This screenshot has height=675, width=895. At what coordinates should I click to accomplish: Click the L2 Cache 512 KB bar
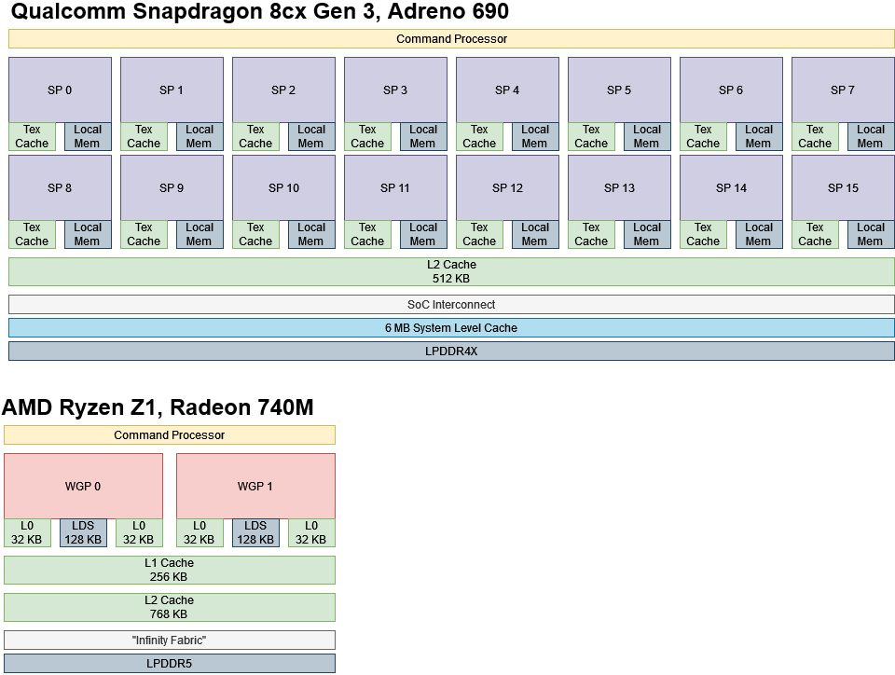point(451,271)
